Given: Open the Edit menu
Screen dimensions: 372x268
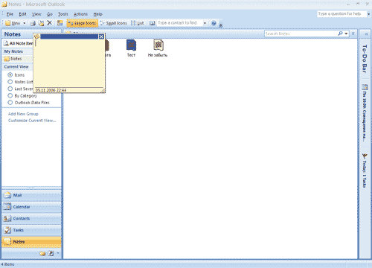Looking at the screenshot, I should (22, 14).
